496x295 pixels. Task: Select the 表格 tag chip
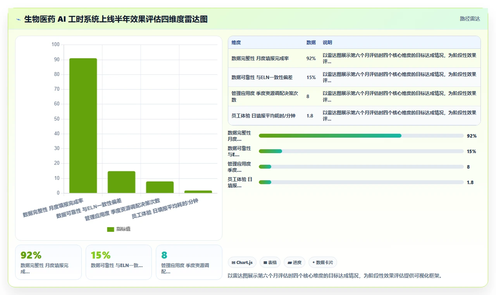pos(270,262)
